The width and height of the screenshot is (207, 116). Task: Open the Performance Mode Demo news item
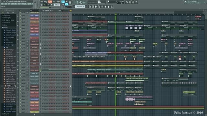(194, 3)
